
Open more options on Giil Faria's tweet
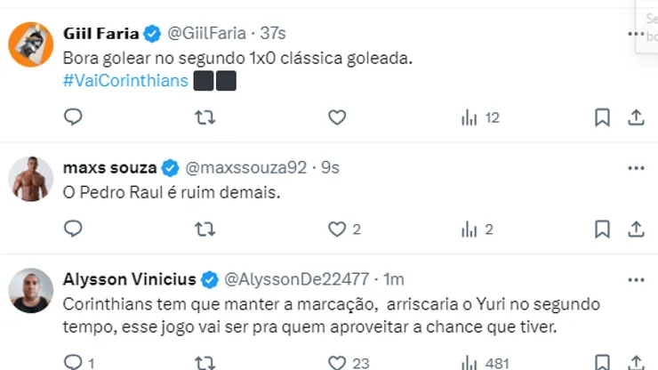636,34
